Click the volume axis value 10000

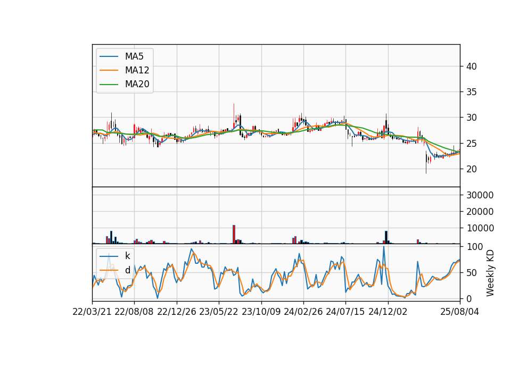[480, 229]
